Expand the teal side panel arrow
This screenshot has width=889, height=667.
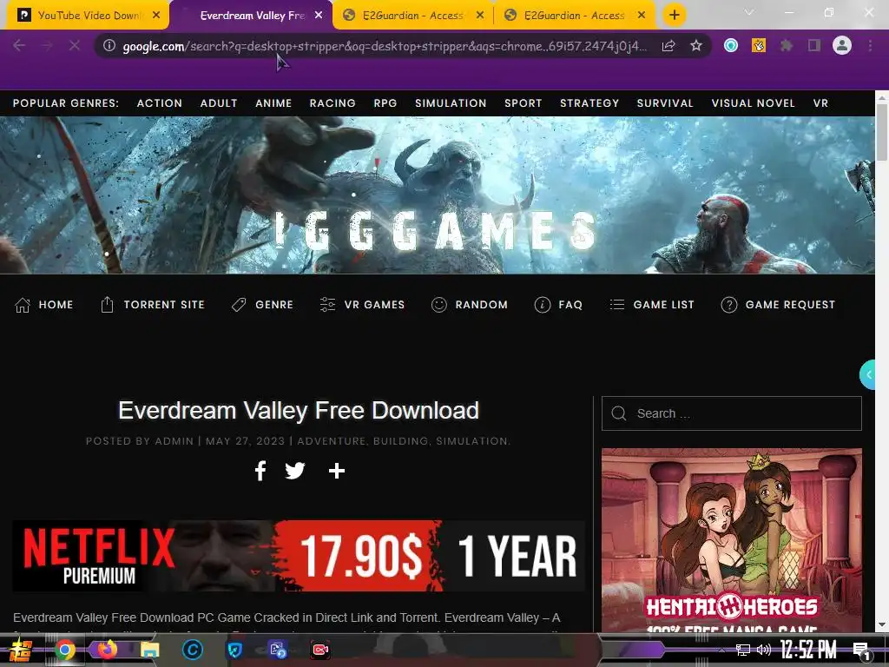[x=868, y=374]
